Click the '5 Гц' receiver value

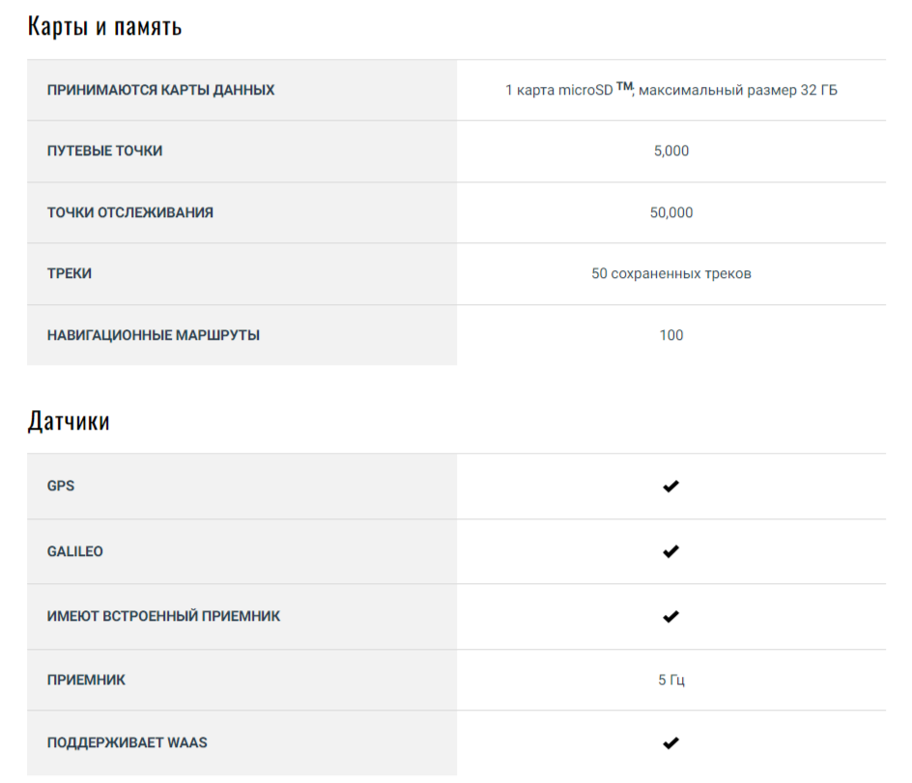click(670, 680)
